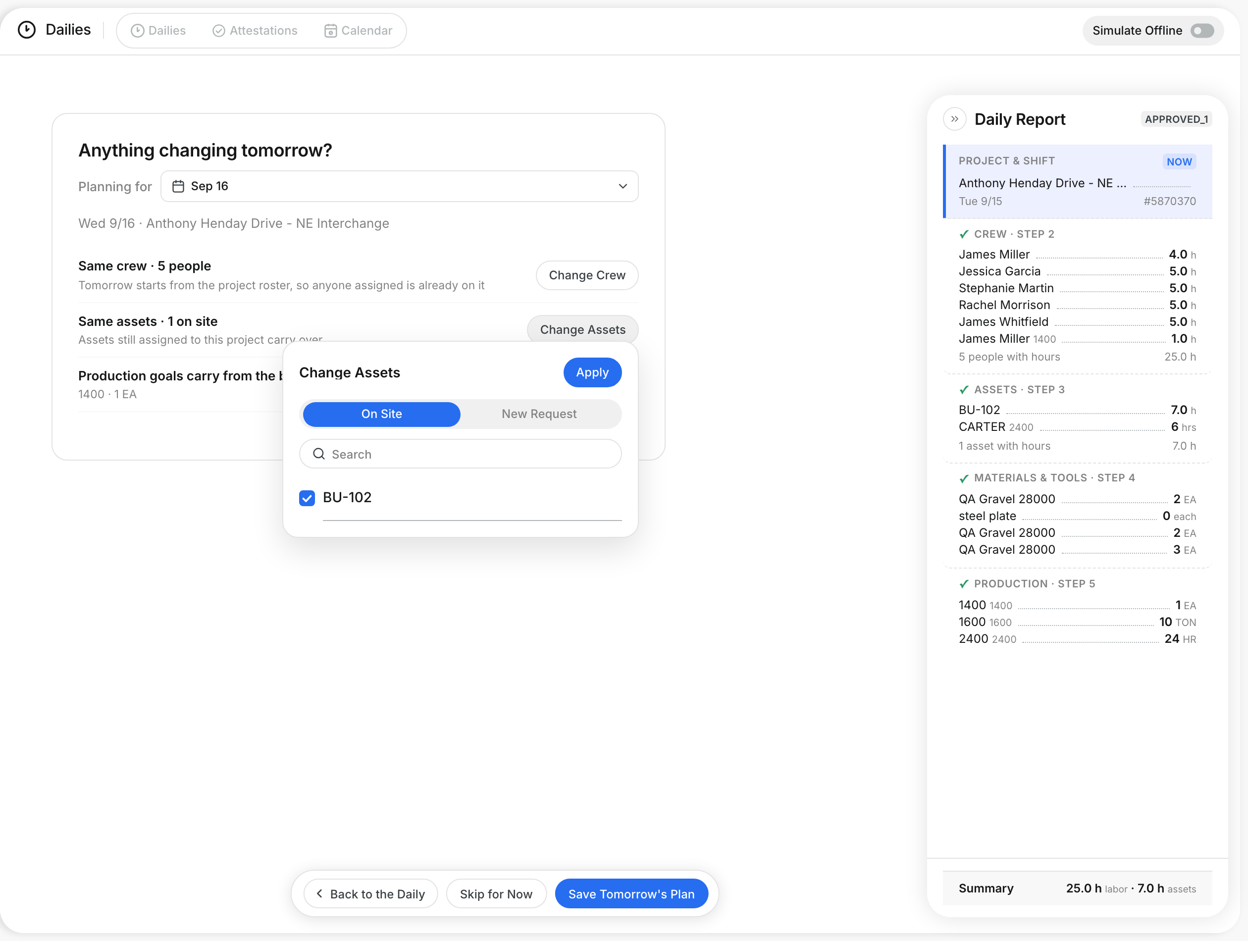Image resolution: width=1248 pixels, height=941 pixels.
Task: Click the 1600 production row
Action: pyautogui.click(x=1077, y=622)
